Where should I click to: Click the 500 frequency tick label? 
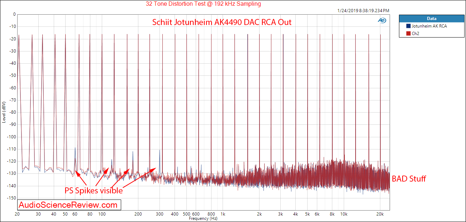tap(186, 214)
